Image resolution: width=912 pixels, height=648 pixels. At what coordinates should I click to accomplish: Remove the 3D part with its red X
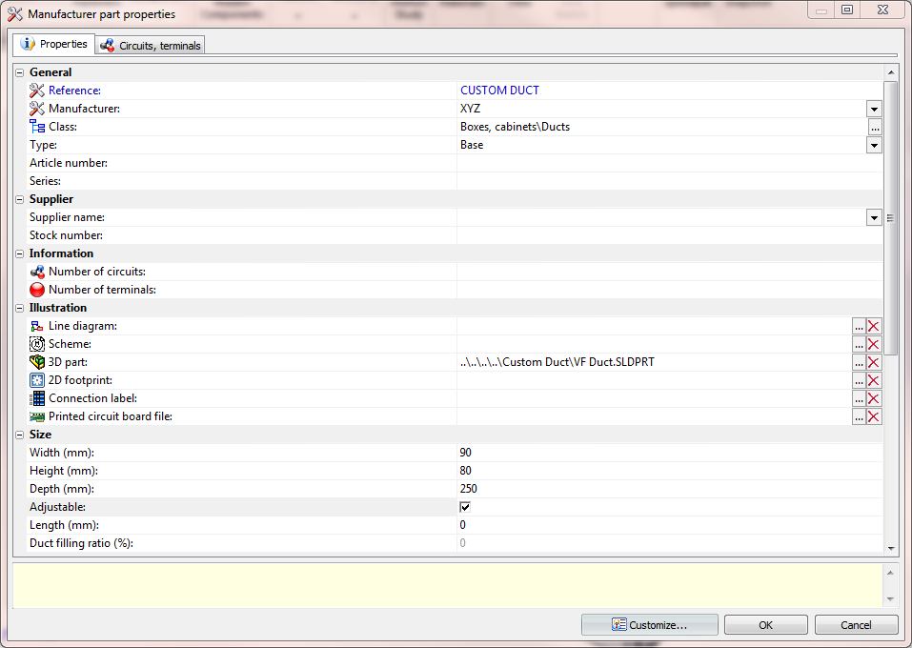(874, 362)
